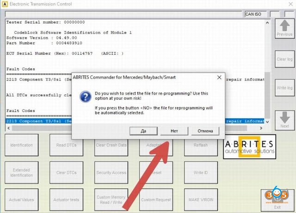Click the 'Software Version : 04.49.00' line
The image size is (296, 213).
coord(42,38)
